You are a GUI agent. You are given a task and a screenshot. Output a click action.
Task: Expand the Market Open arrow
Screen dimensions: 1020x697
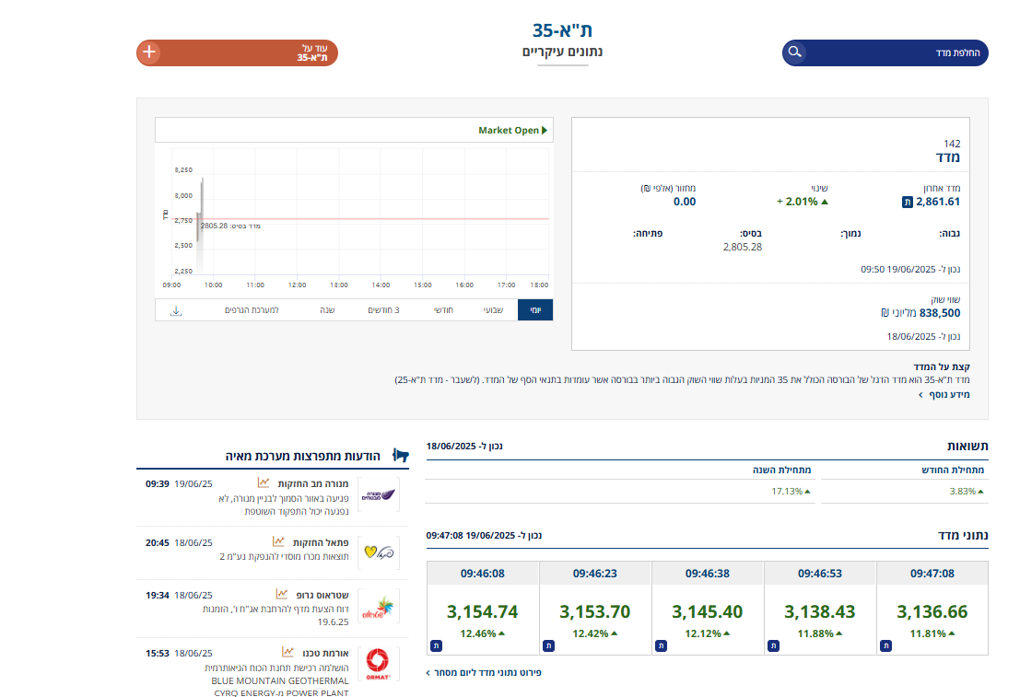(544, 131)
